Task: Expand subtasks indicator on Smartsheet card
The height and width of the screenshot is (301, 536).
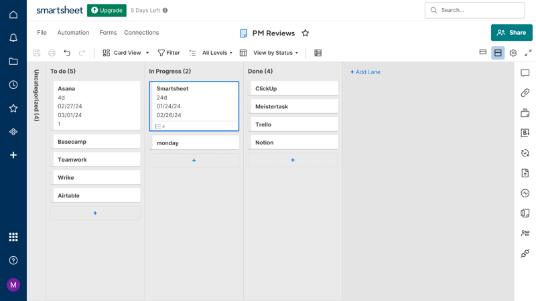Action: (159, 126)
